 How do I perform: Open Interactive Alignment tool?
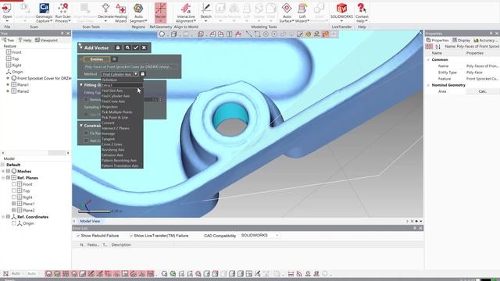tap(186, 12)
